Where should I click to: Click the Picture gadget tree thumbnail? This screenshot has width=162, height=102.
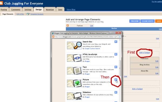click(x=74, y=83)
